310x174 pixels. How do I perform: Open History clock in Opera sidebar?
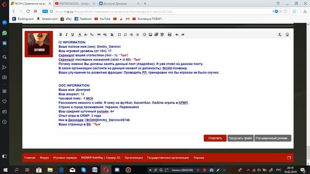point(4,122)
